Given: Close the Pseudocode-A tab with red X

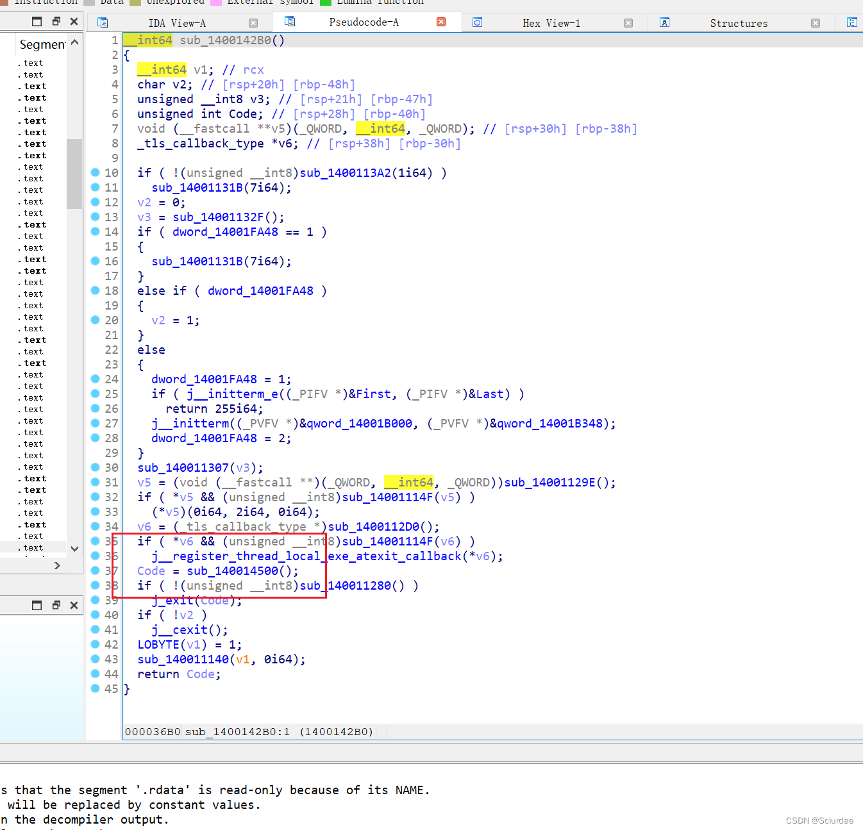Looking at the screenshot, I should [441, 22].
